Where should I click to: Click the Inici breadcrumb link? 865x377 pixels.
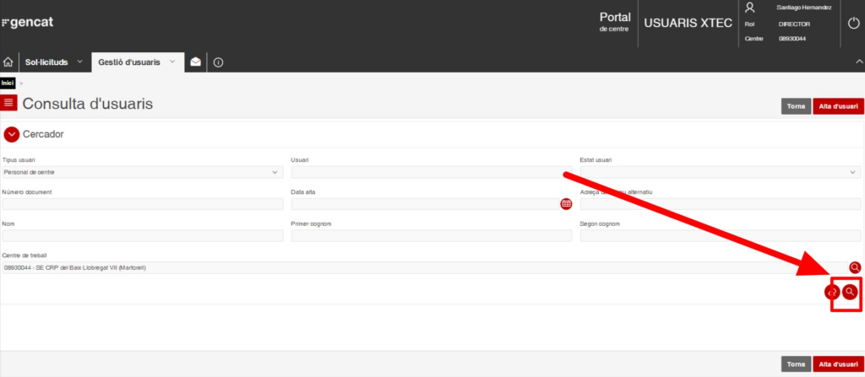8,83
